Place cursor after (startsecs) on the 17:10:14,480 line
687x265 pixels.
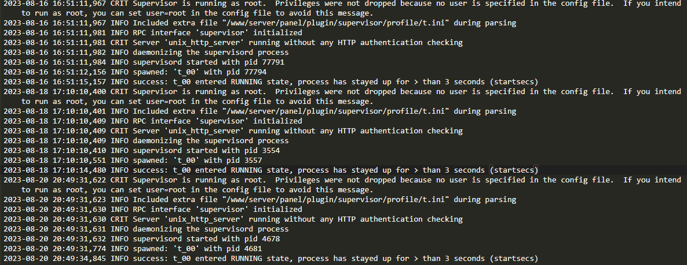coord(538,170)
